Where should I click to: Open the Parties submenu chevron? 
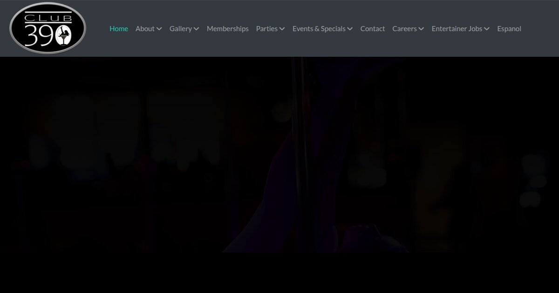282,29
